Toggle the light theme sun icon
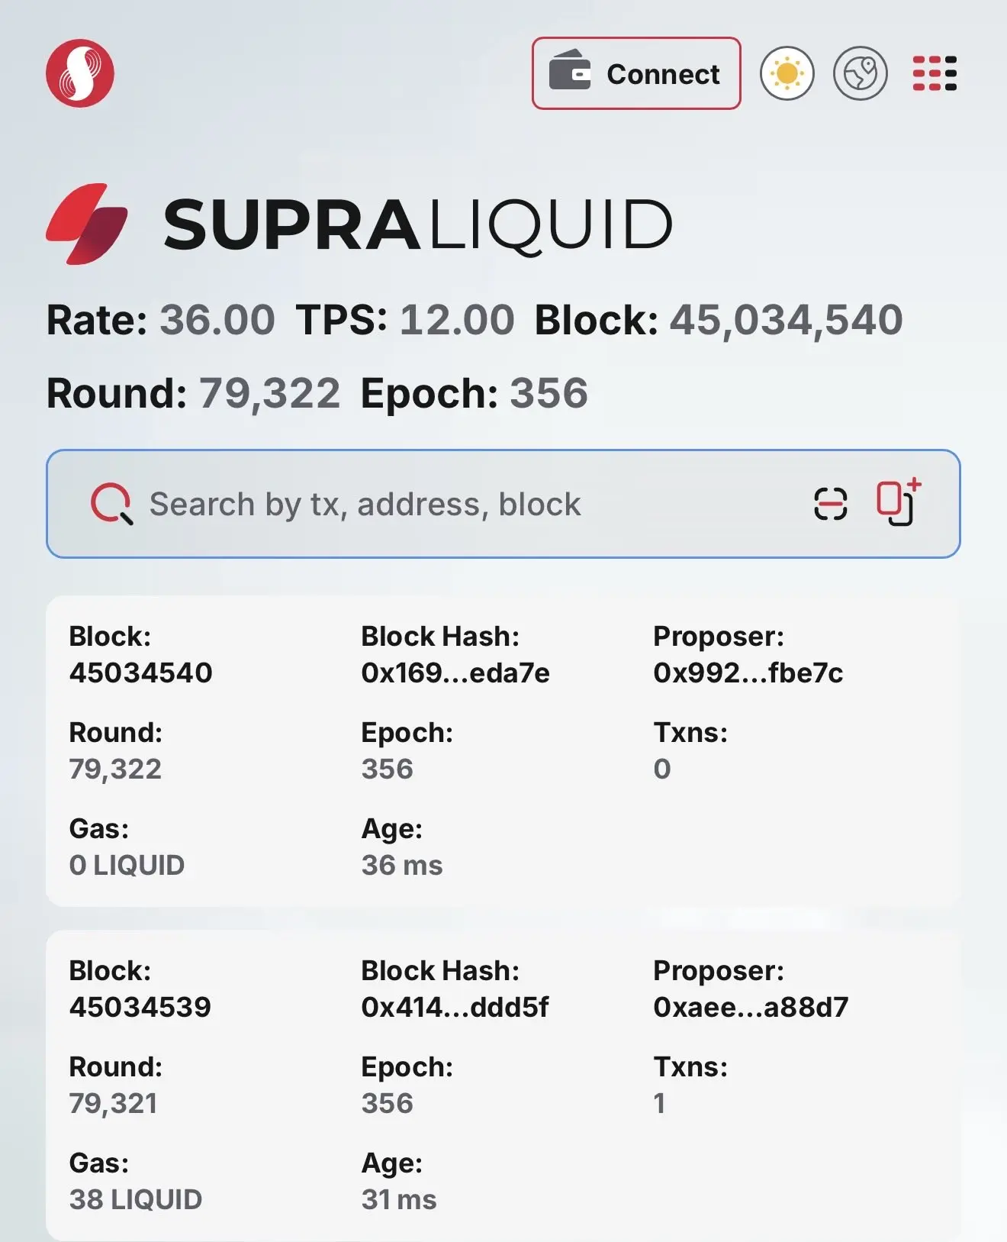 pyautogui.click(x=787, y=74)
